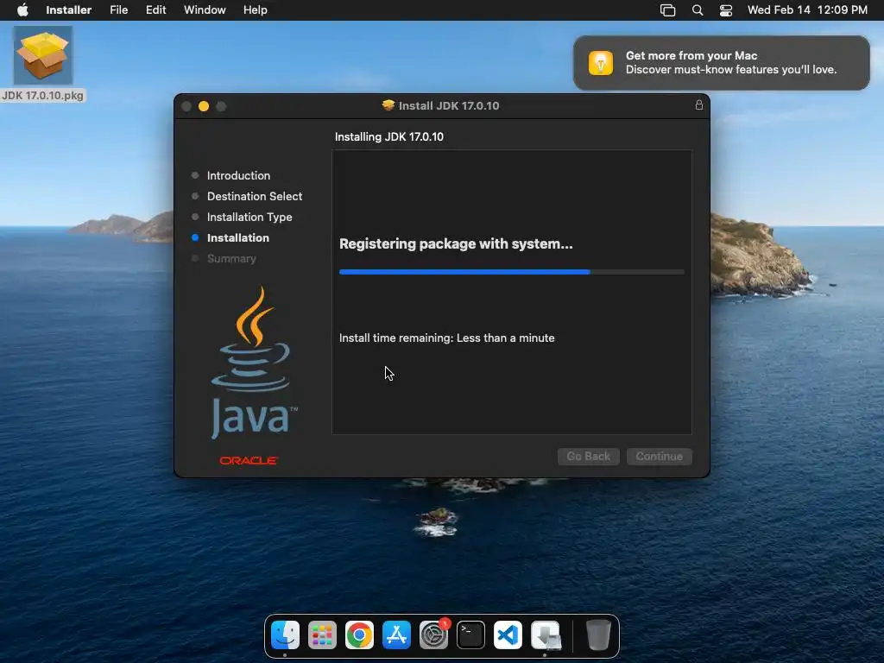Viewport: 884px width, 663px height.
Task: Select the JDK 17.0.10.pkg desktop file
Action: (x=43, y=64)
